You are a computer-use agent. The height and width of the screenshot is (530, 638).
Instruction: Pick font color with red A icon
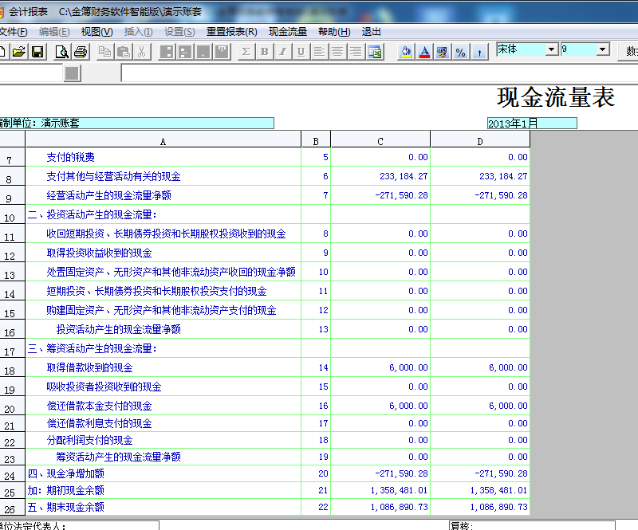[425, 52]
